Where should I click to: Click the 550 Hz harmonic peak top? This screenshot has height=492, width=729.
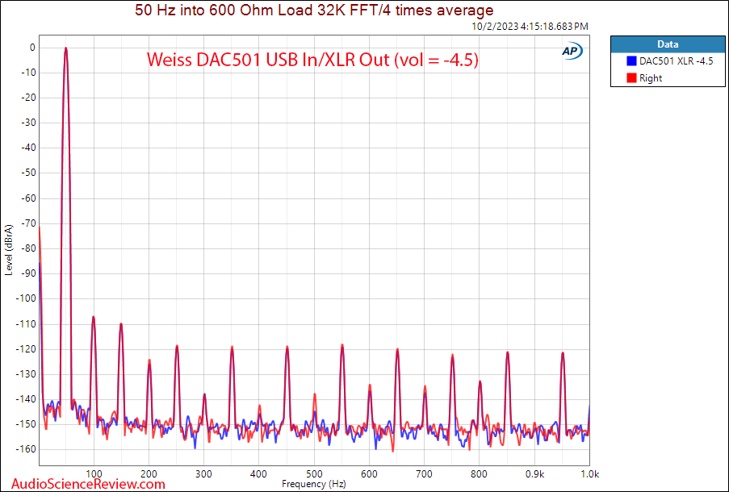click(342, 345)
